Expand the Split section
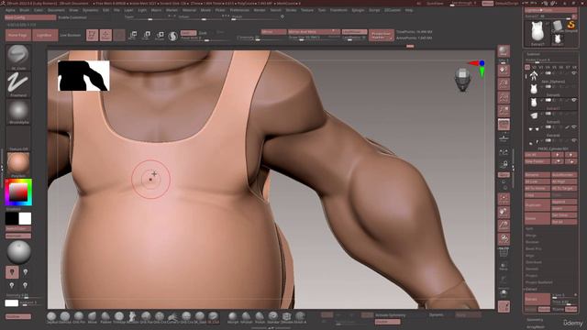 [x=529, y=228]
